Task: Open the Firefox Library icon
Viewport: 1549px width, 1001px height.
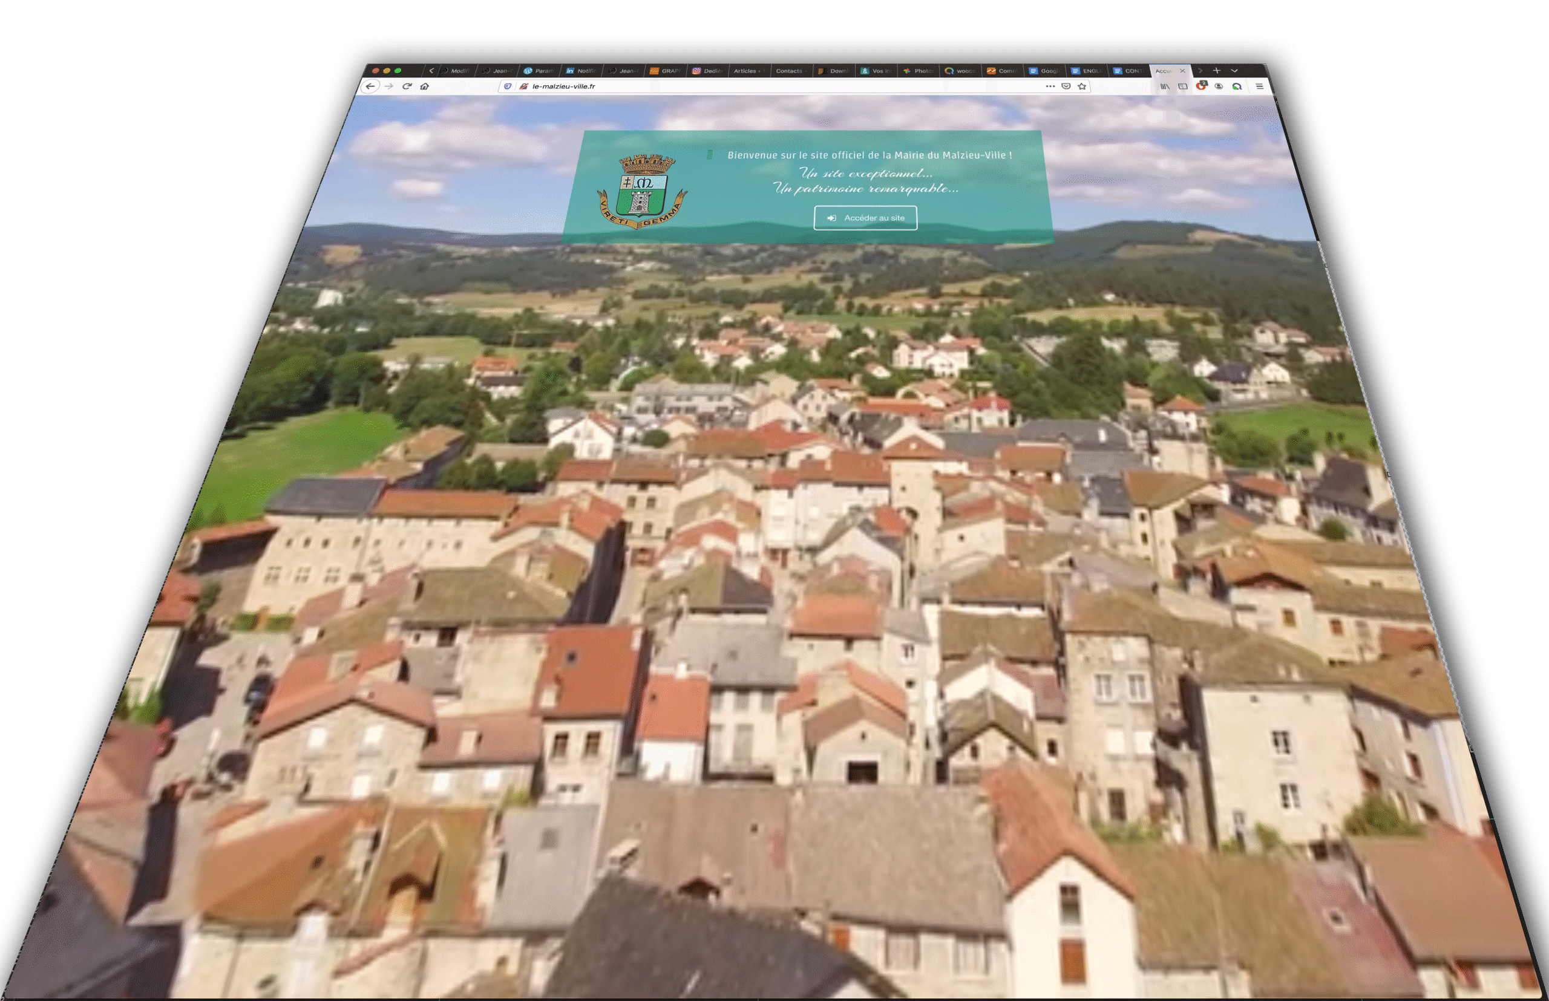Action: [x=1165, y=86]
